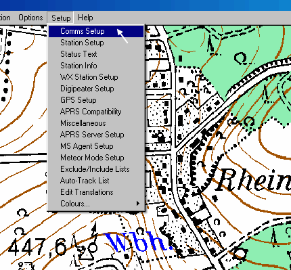
Task: Expand the Colours submenu arrow
Action: pyautogui.click(x=138, y=204)
